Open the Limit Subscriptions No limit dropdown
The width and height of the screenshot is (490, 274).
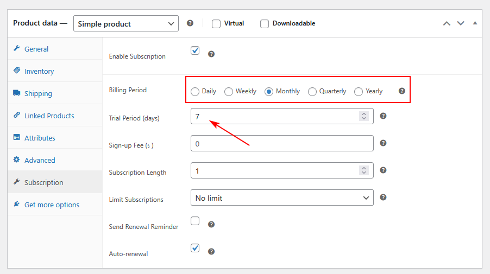(282, 197)
